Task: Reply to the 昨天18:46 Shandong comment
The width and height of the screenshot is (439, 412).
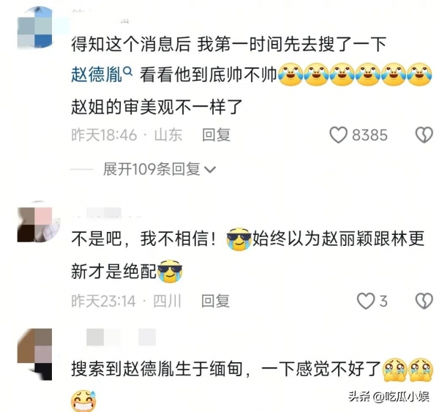Action: tap(216, 135)
